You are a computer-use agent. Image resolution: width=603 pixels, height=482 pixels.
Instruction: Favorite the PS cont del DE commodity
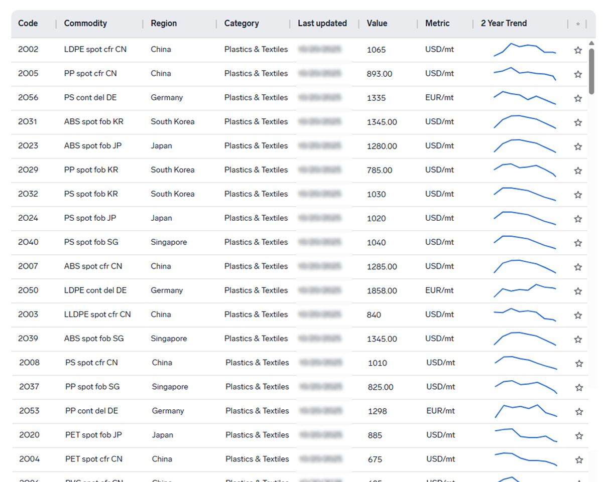pos(578,98)
